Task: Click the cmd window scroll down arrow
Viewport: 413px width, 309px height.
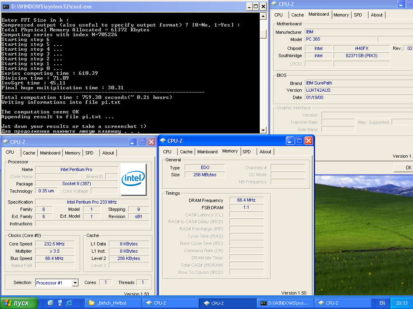Action: (x=263, y=130)
